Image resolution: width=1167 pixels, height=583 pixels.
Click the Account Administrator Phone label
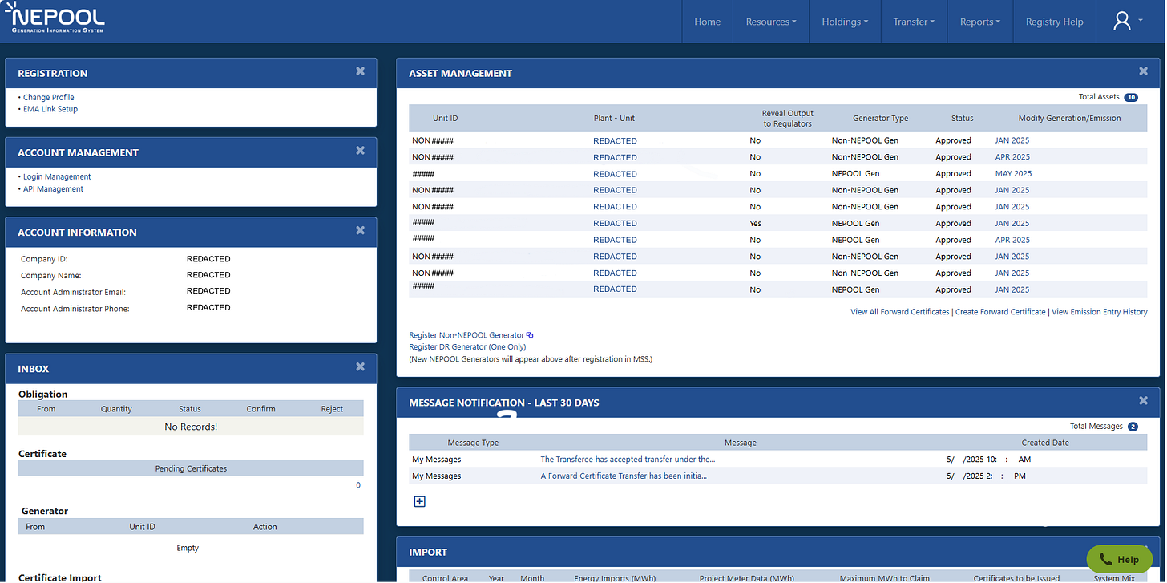[75, 309]
